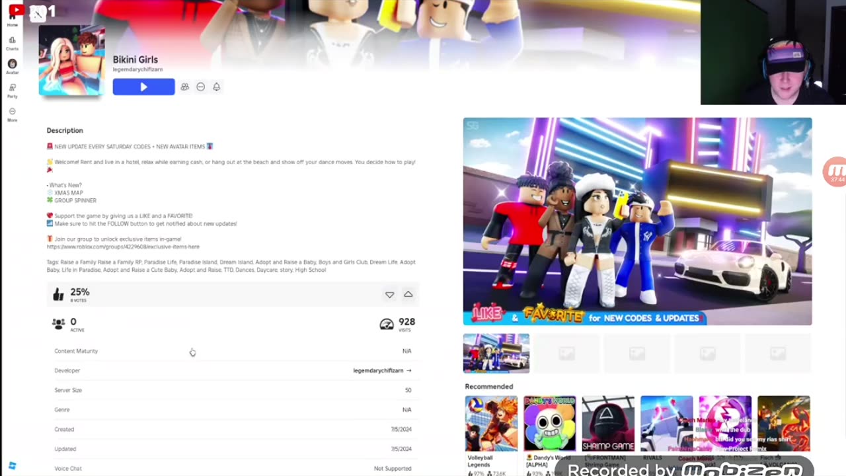Click the thumbs-down vote arrow
The image size is (846, 476).
coord(389,295)
